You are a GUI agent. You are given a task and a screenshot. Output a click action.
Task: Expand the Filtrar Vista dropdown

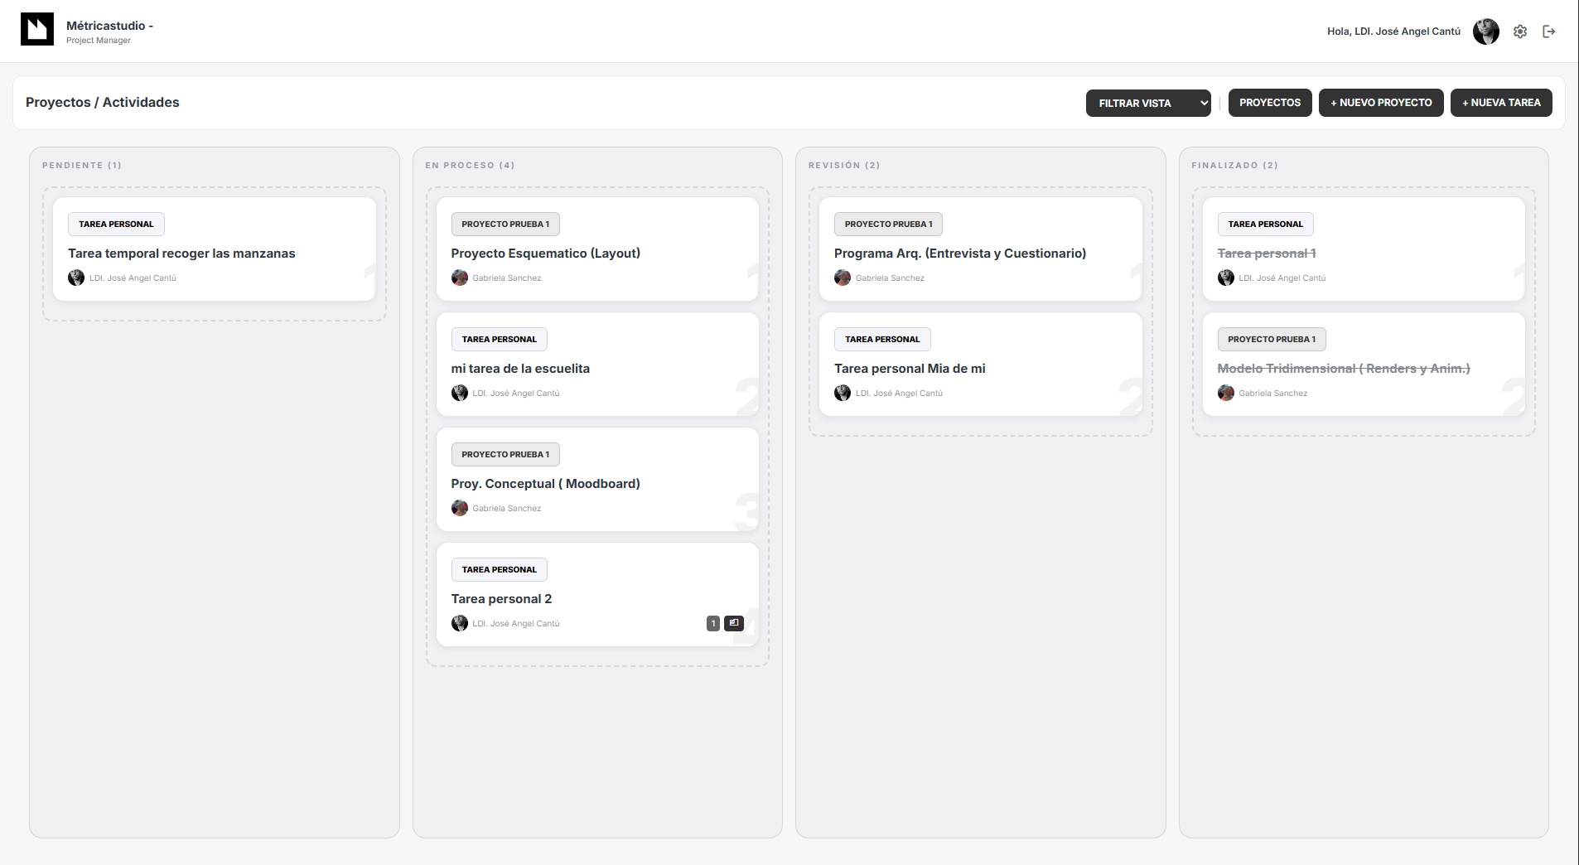pyautogui.click(x=1147, y=103)
